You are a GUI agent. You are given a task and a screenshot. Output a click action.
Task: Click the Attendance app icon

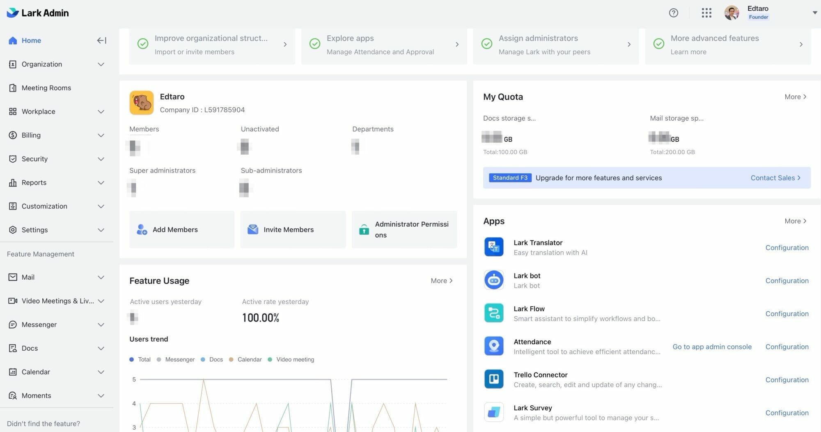point(494,346)
